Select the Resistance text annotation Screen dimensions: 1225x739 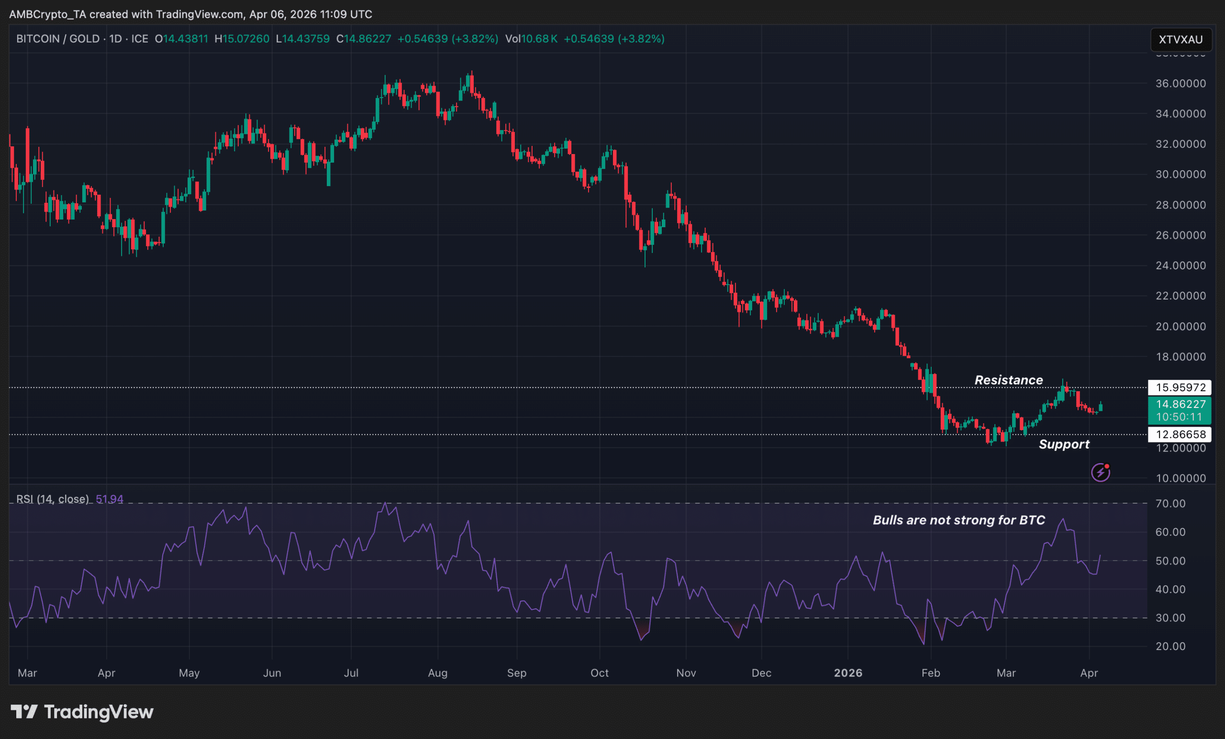pos(1008,380)
